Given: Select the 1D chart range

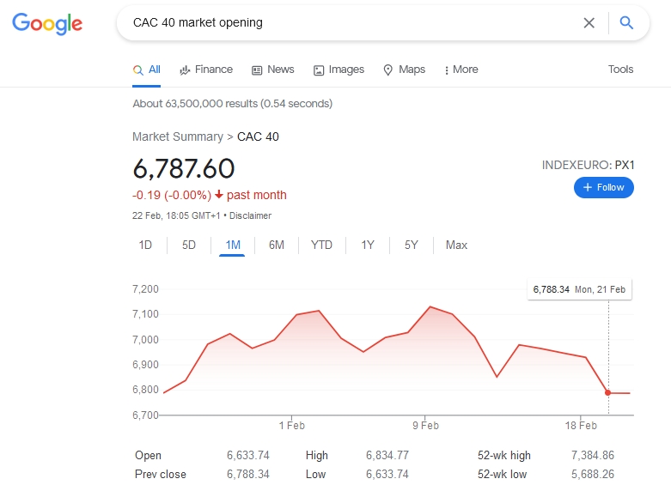Looking at the screenshot, I should point(145,245).
